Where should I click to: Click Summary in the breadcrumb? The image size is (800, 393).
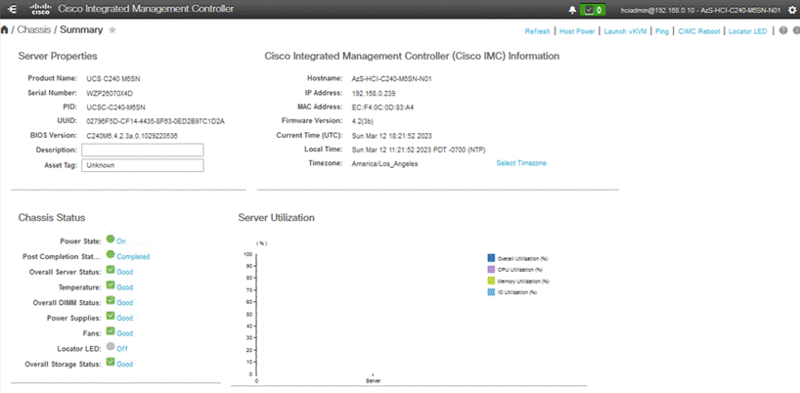81,30
